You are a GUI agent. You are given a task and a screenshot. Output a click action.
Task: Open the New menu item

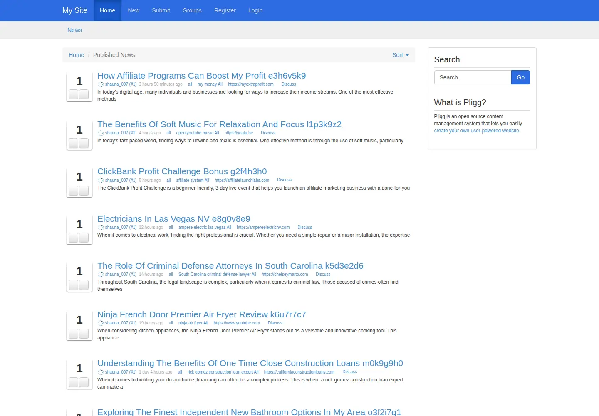coord(134,10)
